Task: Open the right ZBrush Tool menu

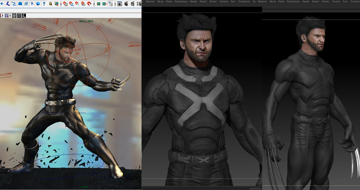Action: point(345,1)
